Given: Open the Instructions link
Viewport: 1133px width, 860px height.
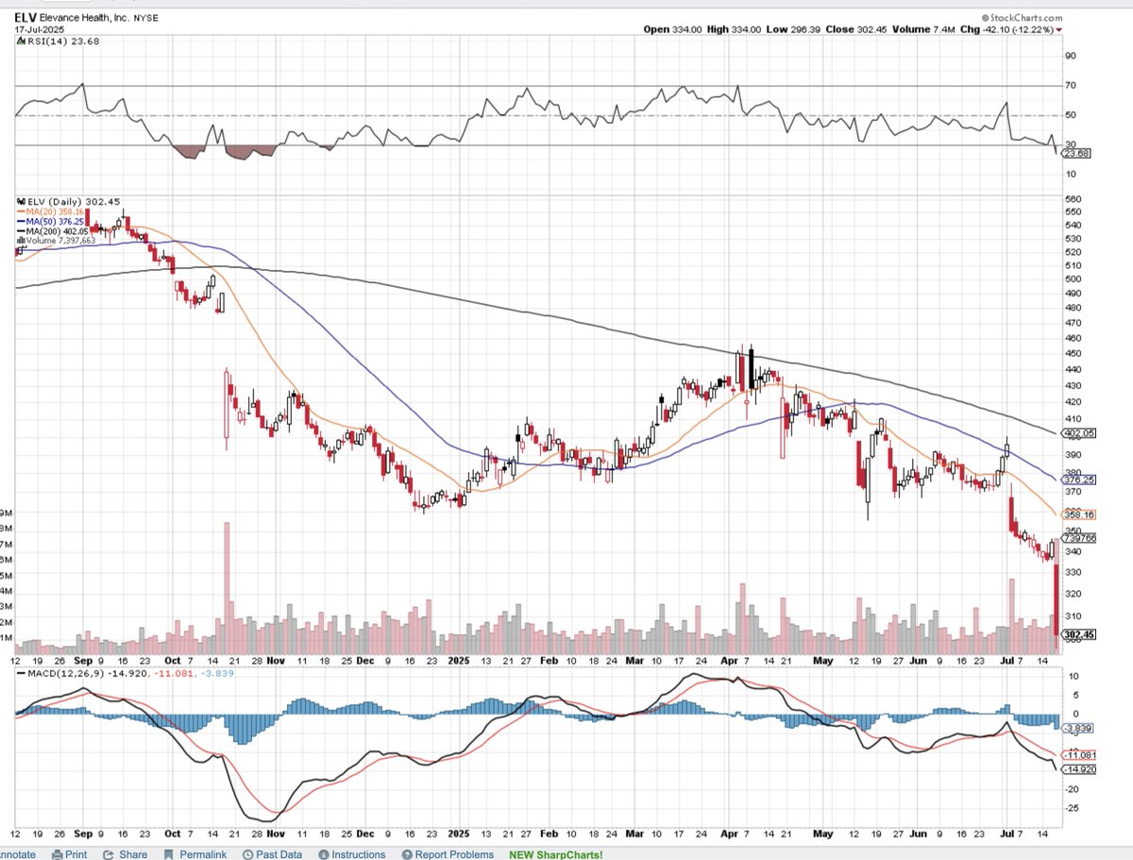Looking at the screenshot, I should [x=358, y=854].
